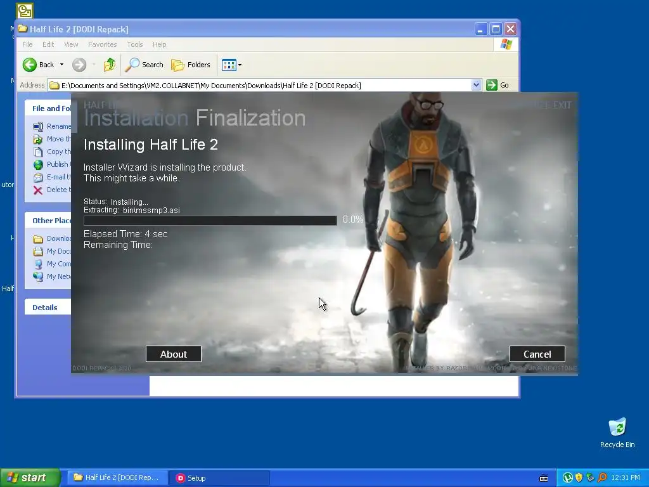The image size is (649, 487).
Task: Click the File and Folder Tasks header
Action: pos(48,108)
